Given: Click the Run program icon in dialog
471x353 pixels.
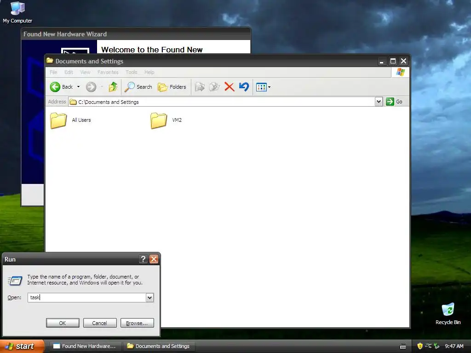Looking at the screenshot, I should pos(15,281).
